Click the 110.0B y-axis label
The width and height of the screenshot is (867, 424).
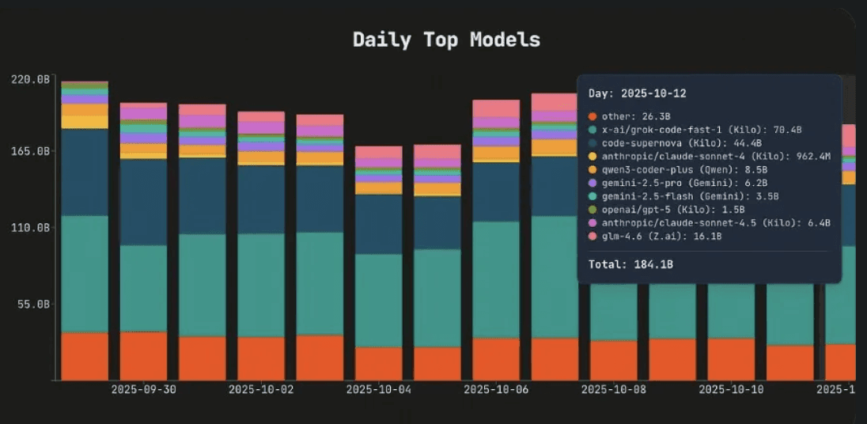(x=32, y=228)
